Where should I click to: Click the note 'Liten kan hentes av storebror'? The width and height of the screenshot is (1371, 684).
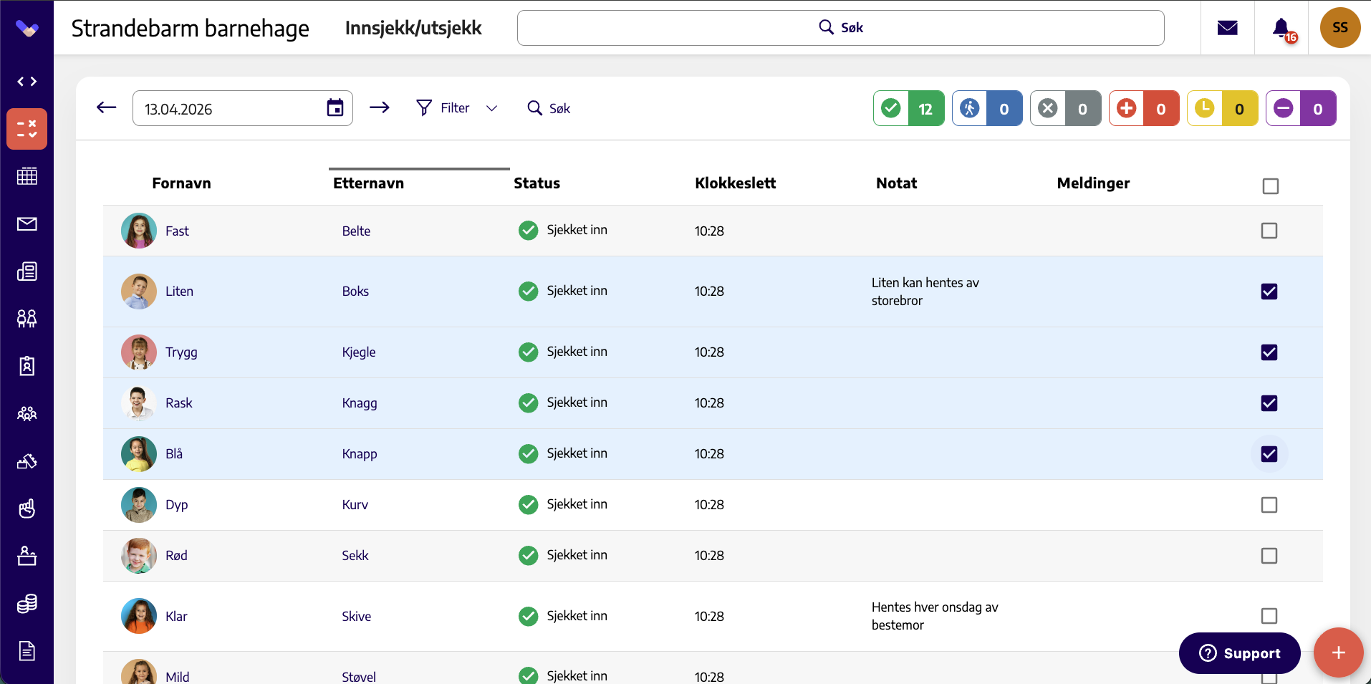tap(925, 292)
